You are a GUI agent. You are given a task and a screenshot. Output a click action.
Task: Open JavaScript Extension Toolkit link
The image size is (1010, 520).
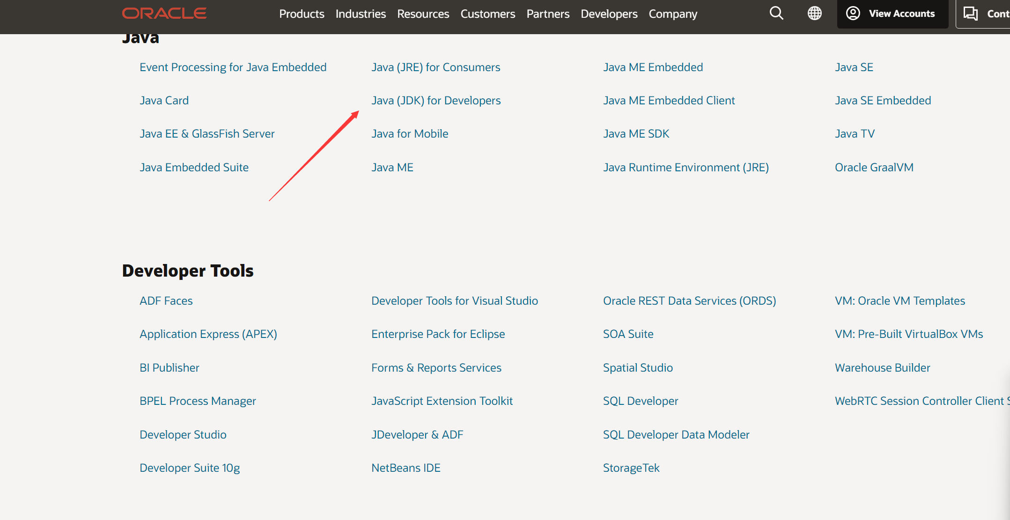(x=442, y=401)
